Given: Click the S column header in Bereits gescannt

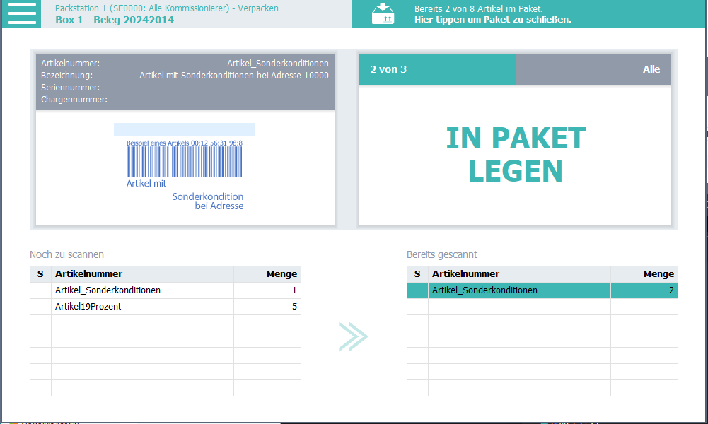Looking at the screenshot, I should click(417, 274).
